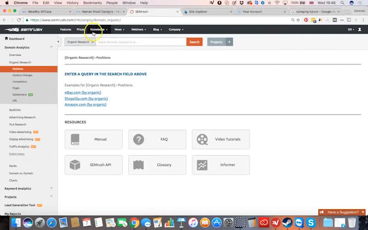Click the browser address bar URL
The image size is (368, 230).
click(x=75, y=20)
